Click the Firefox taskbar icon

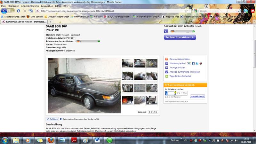coord(51,140)
